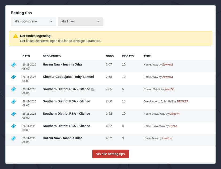Click the ticket icon on BROKER's Over/Under tip
221x169 pixels.
pos(13,101)
